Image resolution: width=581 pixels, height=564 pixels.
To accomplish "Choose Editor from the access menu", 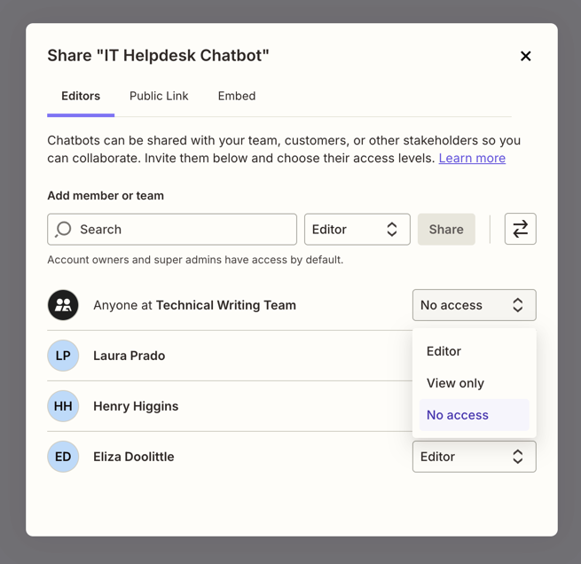I will point(444,351).
